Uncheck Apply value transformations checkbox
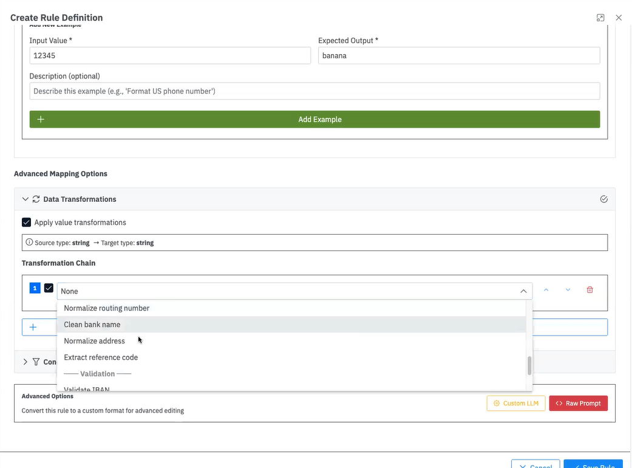 26,222
